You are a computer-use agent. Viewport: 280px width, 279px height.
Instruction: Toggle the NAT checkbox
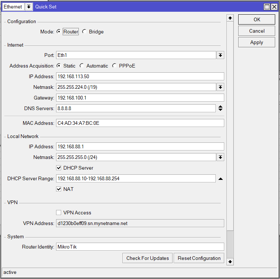(59, 189)
